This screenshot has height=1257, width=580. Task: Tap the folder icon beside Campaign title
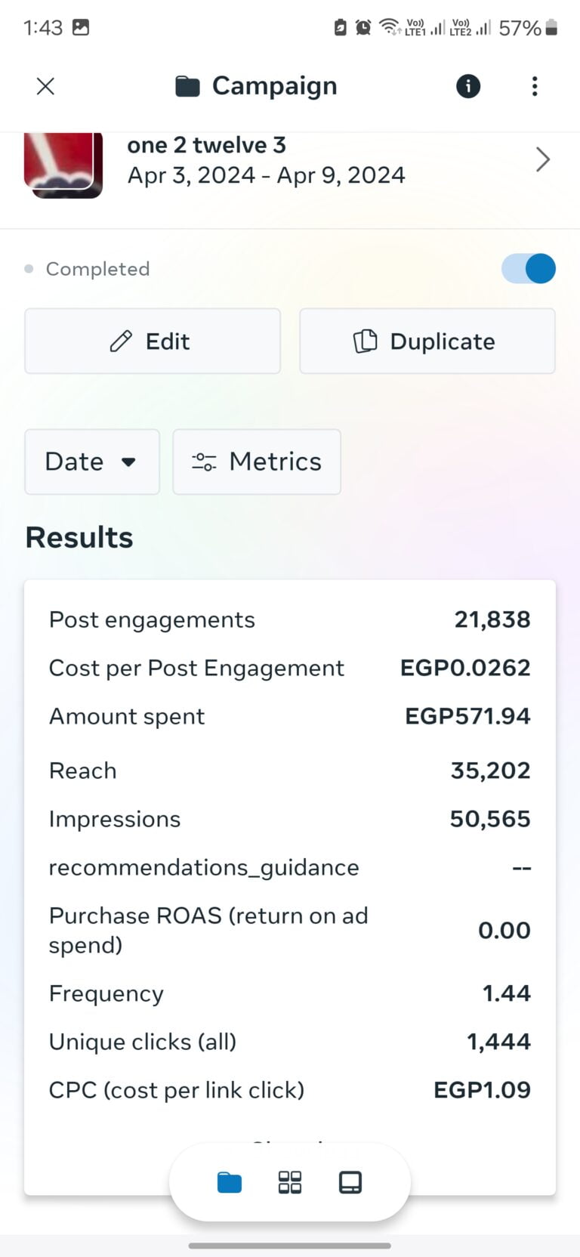pos(187,87)
